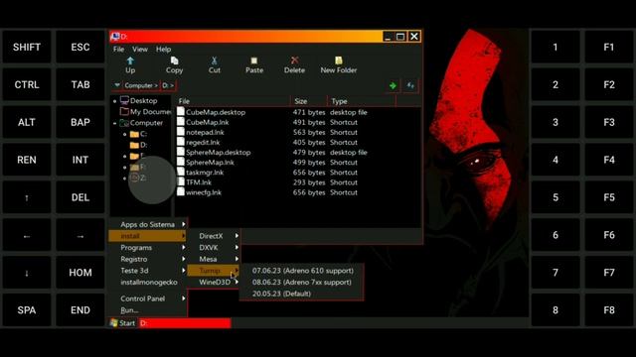Click the D: breadcrumb segment
The width and height of the screenshot is (636, 357).
tap(168, 85)
